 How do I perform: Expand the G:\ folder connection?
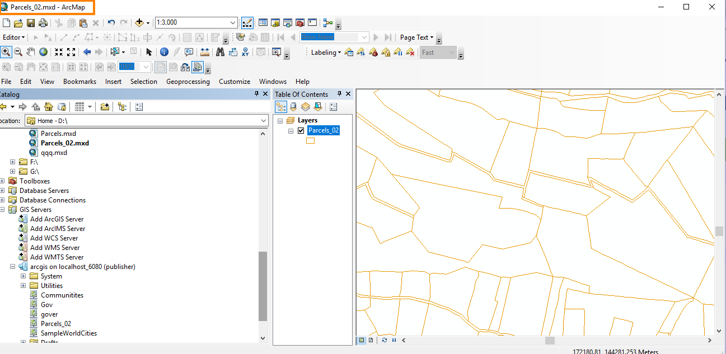tap(13, 172)
